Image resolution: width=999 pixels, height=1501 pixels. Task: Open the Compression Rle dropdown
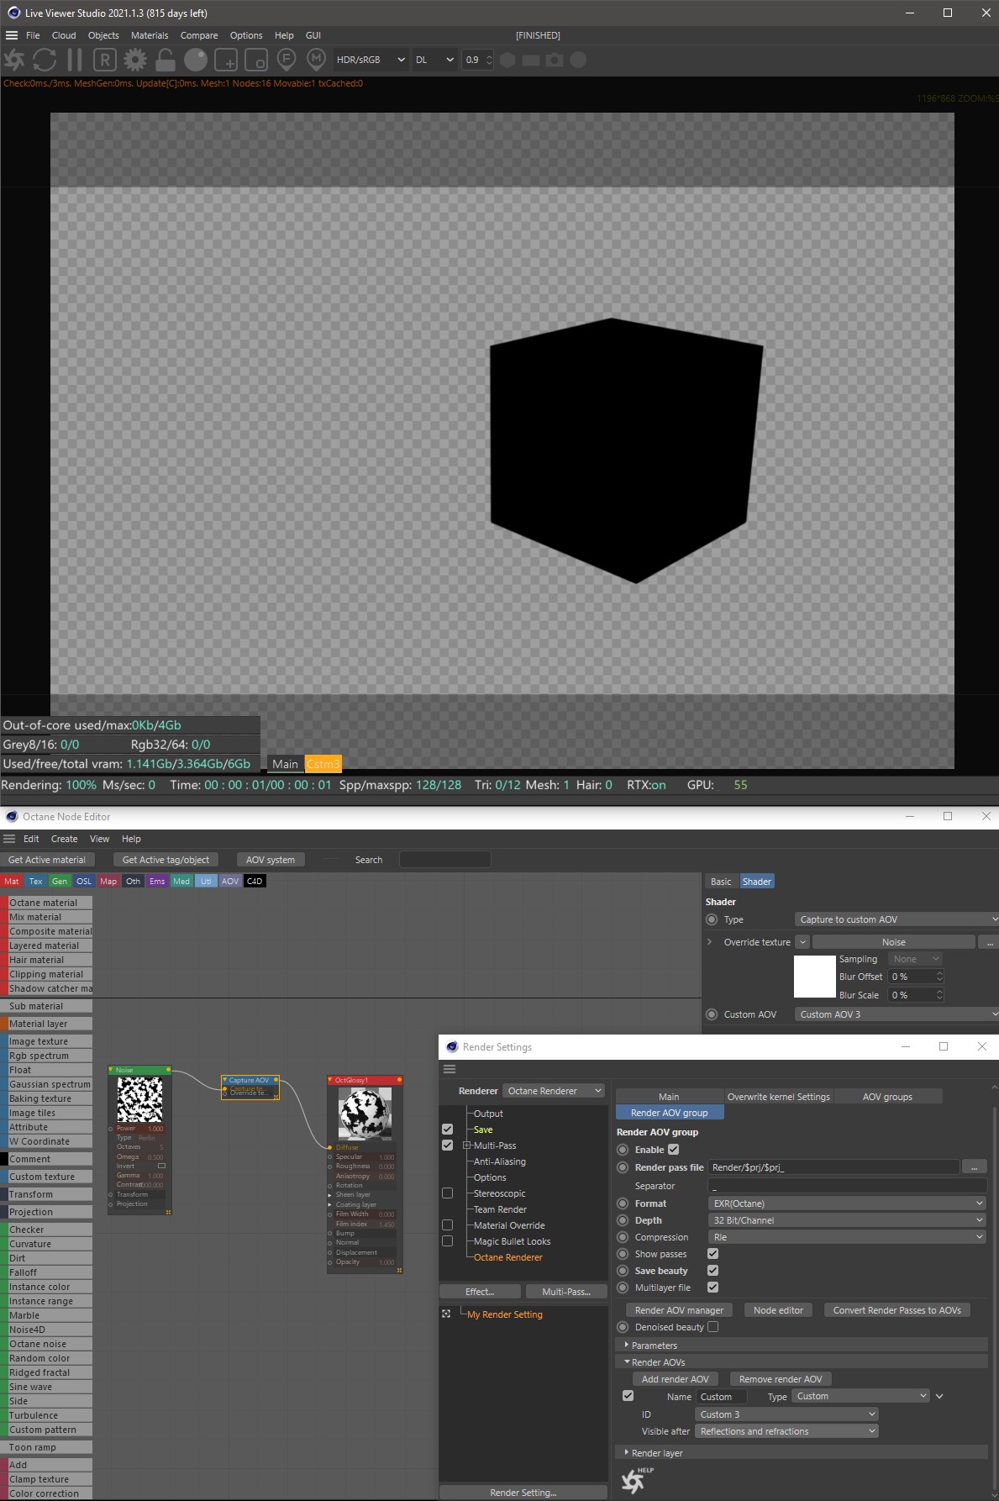[847, 1236]
